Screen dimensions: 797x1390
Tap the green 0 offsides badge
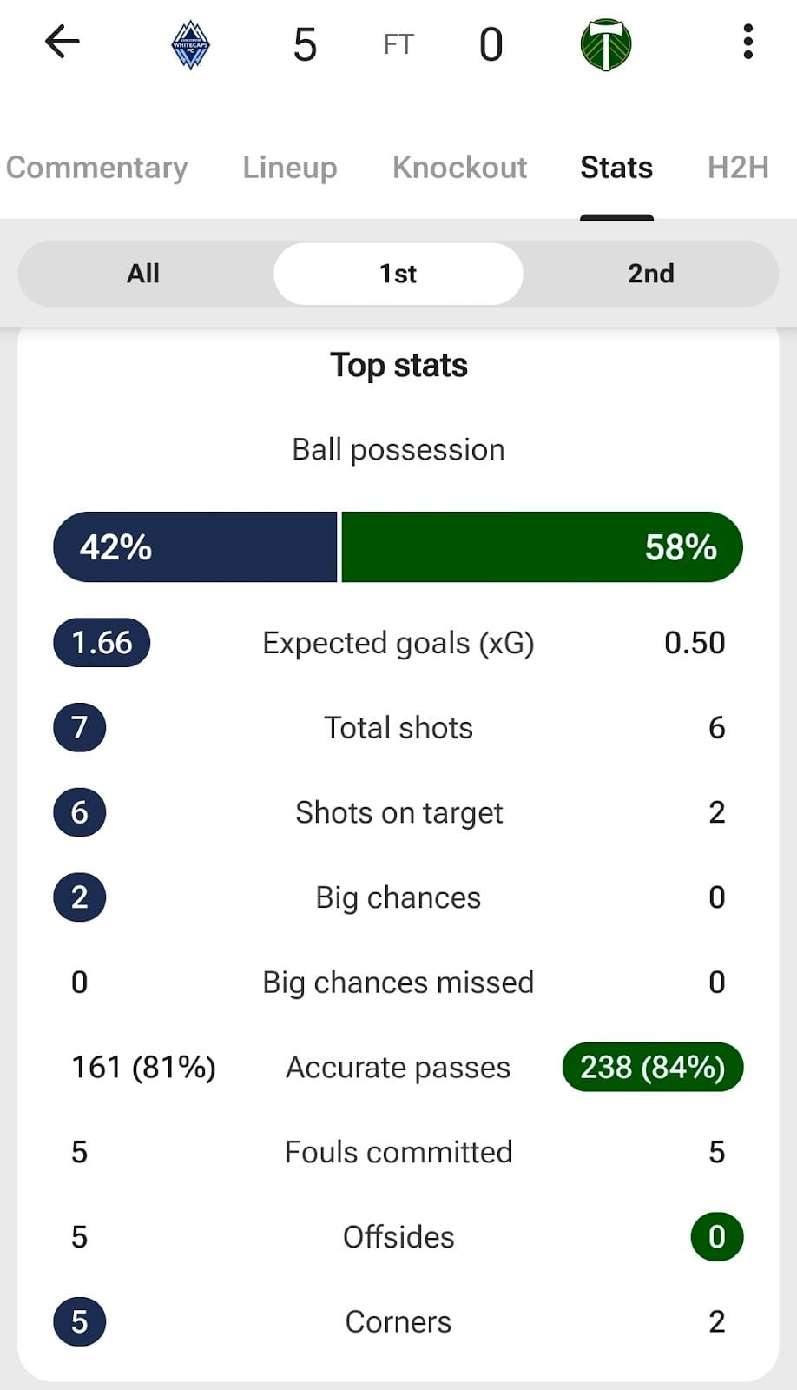pyautogui.click(x=716, y=1236)
